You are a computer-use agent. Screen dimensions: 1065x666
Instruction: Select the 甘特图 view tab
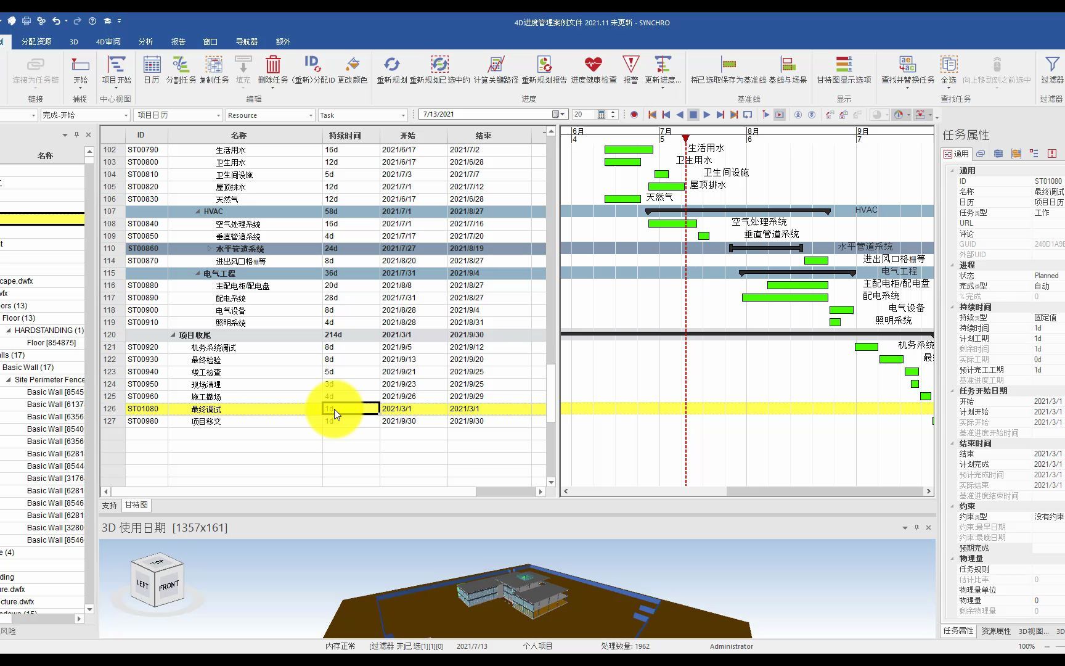pos(136,505)
